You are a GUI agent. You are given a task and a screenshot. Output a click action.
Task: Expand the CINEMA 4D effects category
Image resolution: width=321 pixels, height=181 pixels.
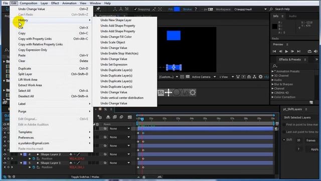273,93
